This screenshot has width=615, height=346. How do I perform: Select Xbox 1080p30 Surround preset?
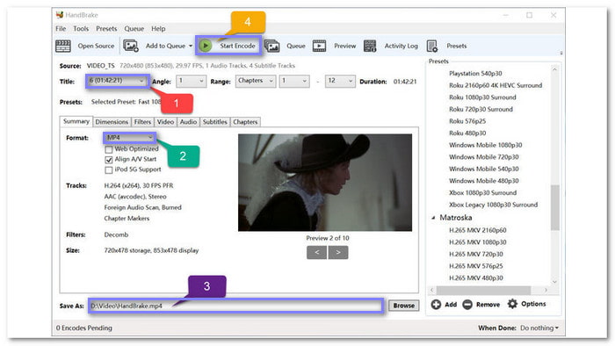(x=482, y=193)
